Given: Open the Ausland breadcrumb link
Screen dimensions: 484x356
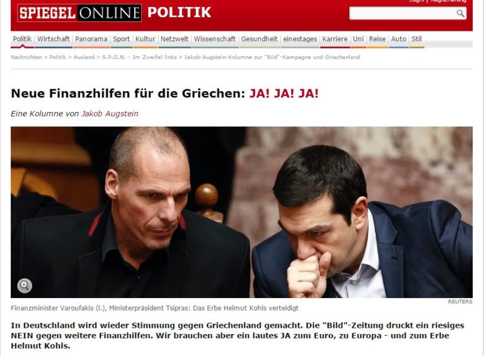Looking at the screenshot, I should 84,57.
